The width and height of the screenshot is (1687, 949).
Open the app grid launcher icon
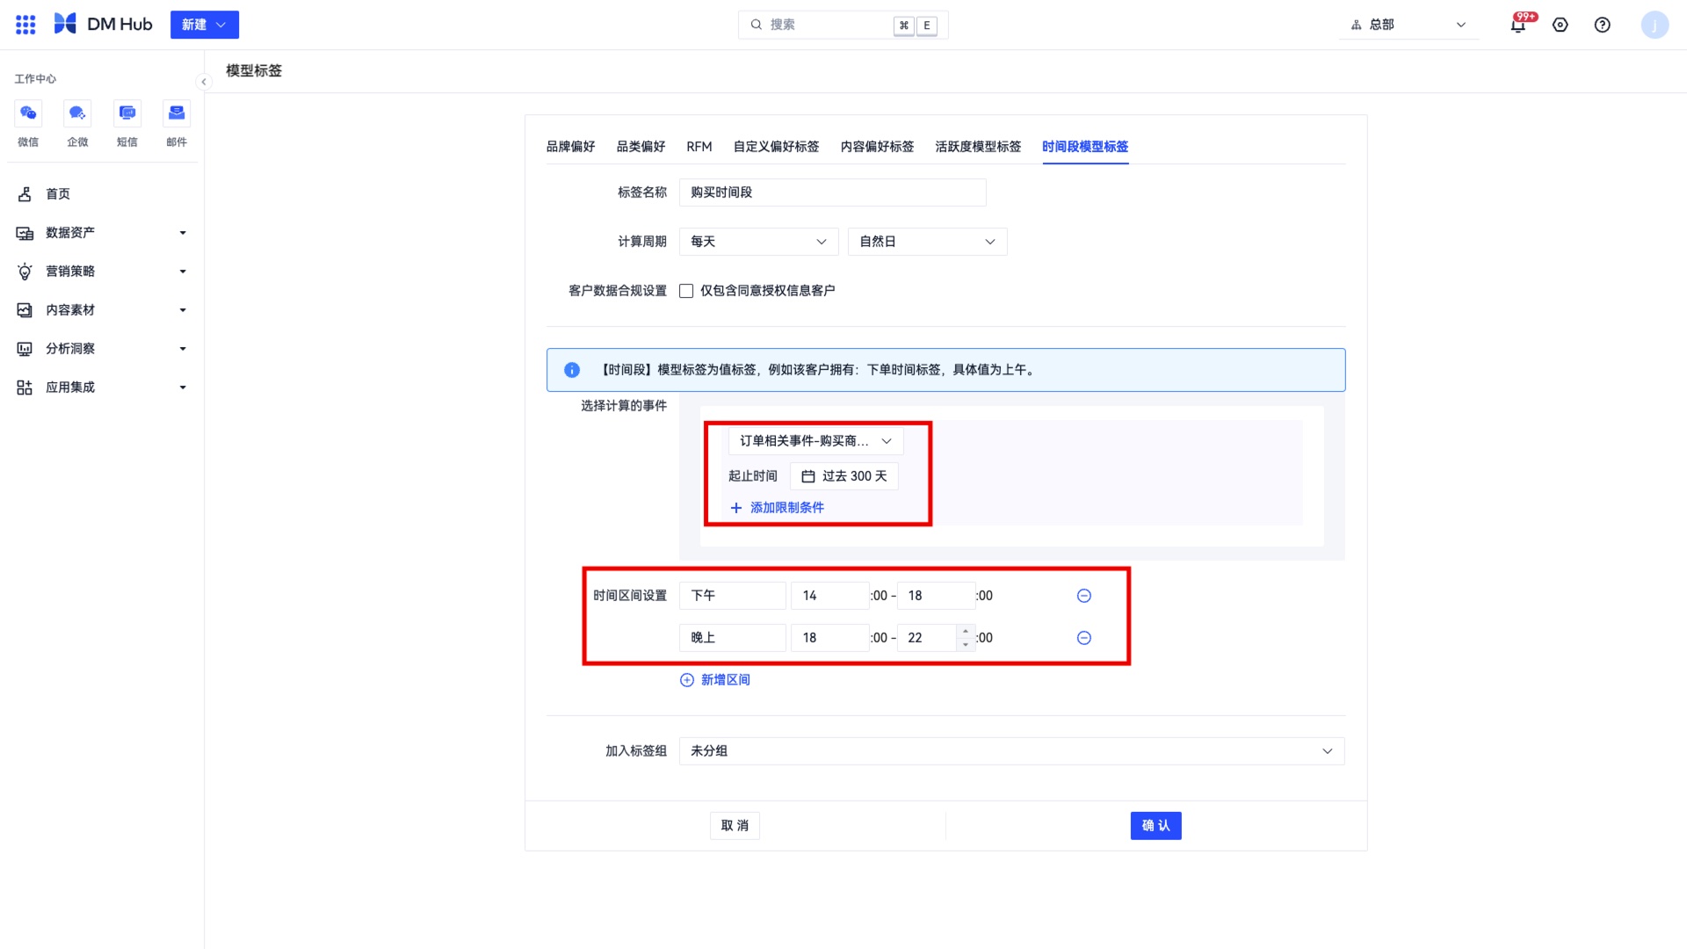[25, 25]
